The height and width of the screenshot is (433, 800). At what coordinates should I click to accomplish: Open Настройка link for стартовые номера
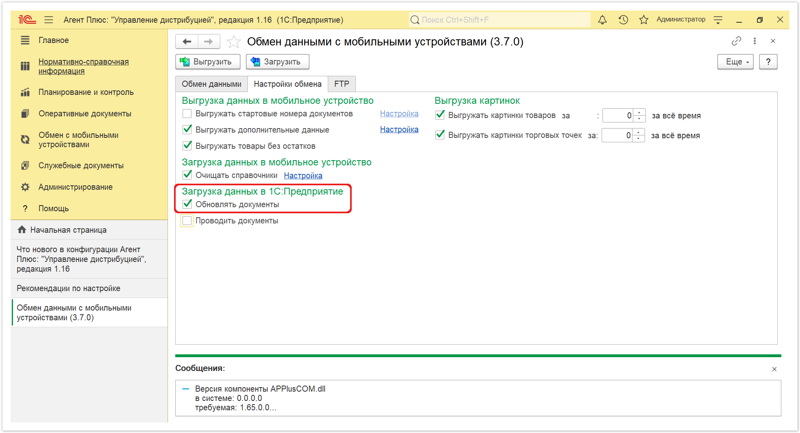coord(399,114)
